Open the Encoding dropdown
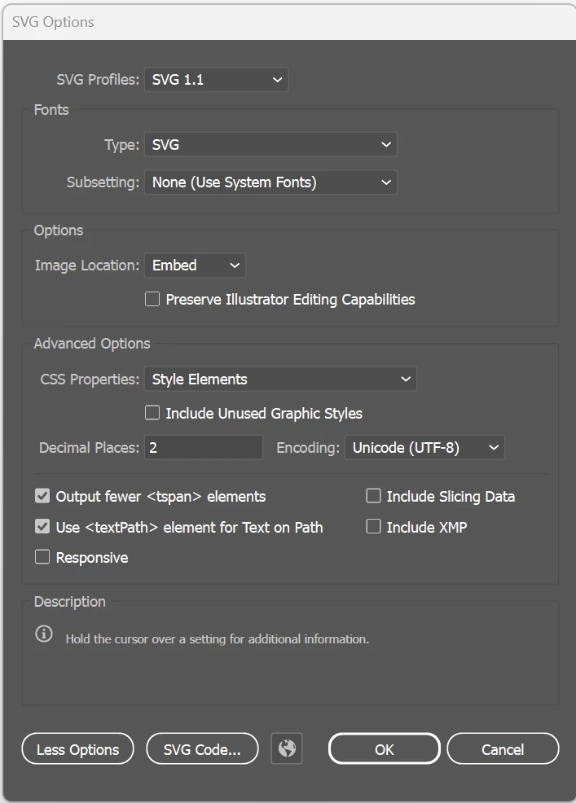 tap(424, 448)
